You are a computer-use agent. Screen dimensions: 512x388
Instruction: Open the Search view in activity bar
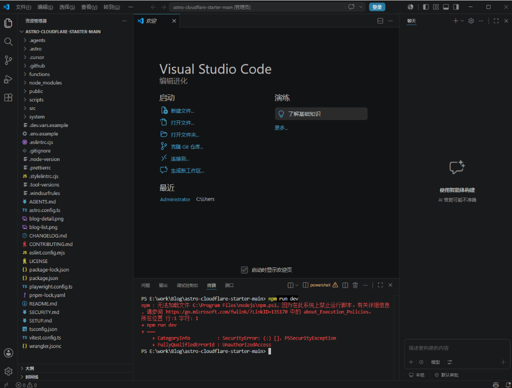(8, 41)
